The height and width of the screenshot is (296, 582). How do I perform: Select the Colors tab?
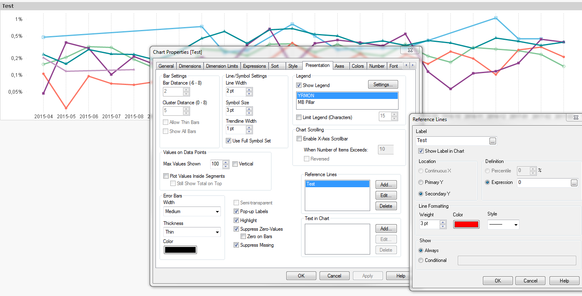357,66
